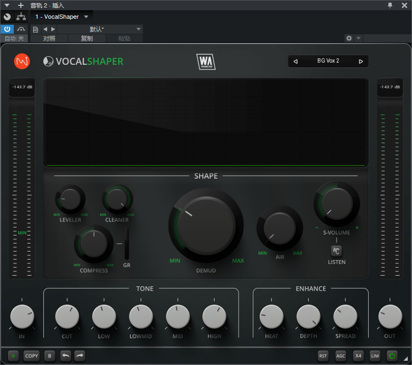Screen dimensions: 412x365
Task: Click the HEAT enhance knob
Action: 271,316
